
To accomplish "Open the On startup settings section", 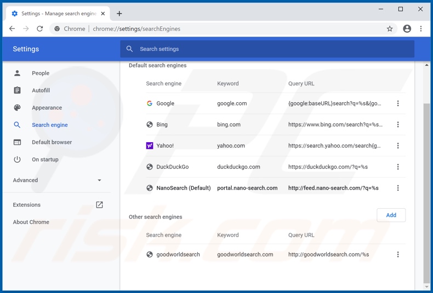I will click(x=45, y=160).
